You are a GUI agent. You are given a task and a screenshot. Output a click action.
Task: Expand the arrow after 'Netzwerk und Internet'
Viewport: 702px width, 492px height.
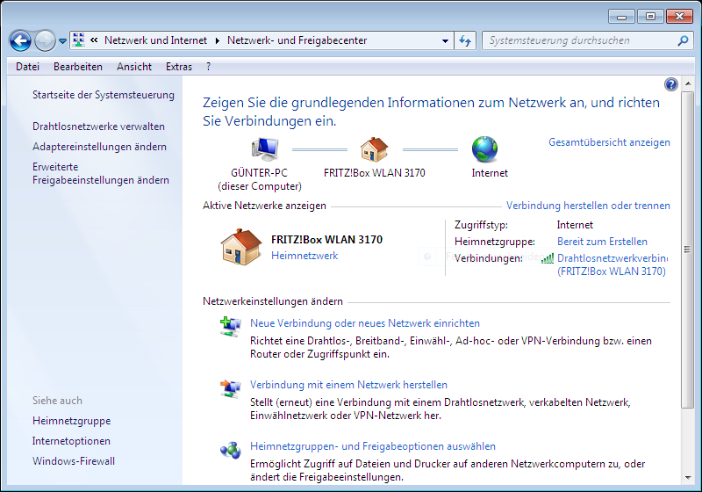(x=217, y=40)
